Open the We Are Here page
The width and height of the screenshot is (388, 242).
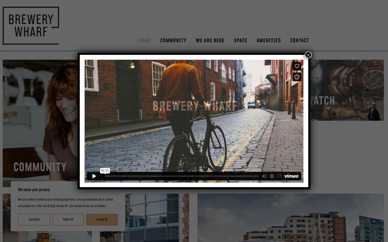pos(210,40)
